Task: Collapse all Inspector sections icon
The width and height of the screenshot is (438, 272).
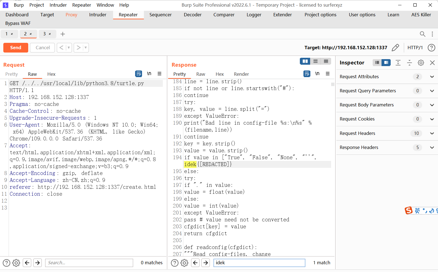Action: pyautogui.click(x=409, y=63)
